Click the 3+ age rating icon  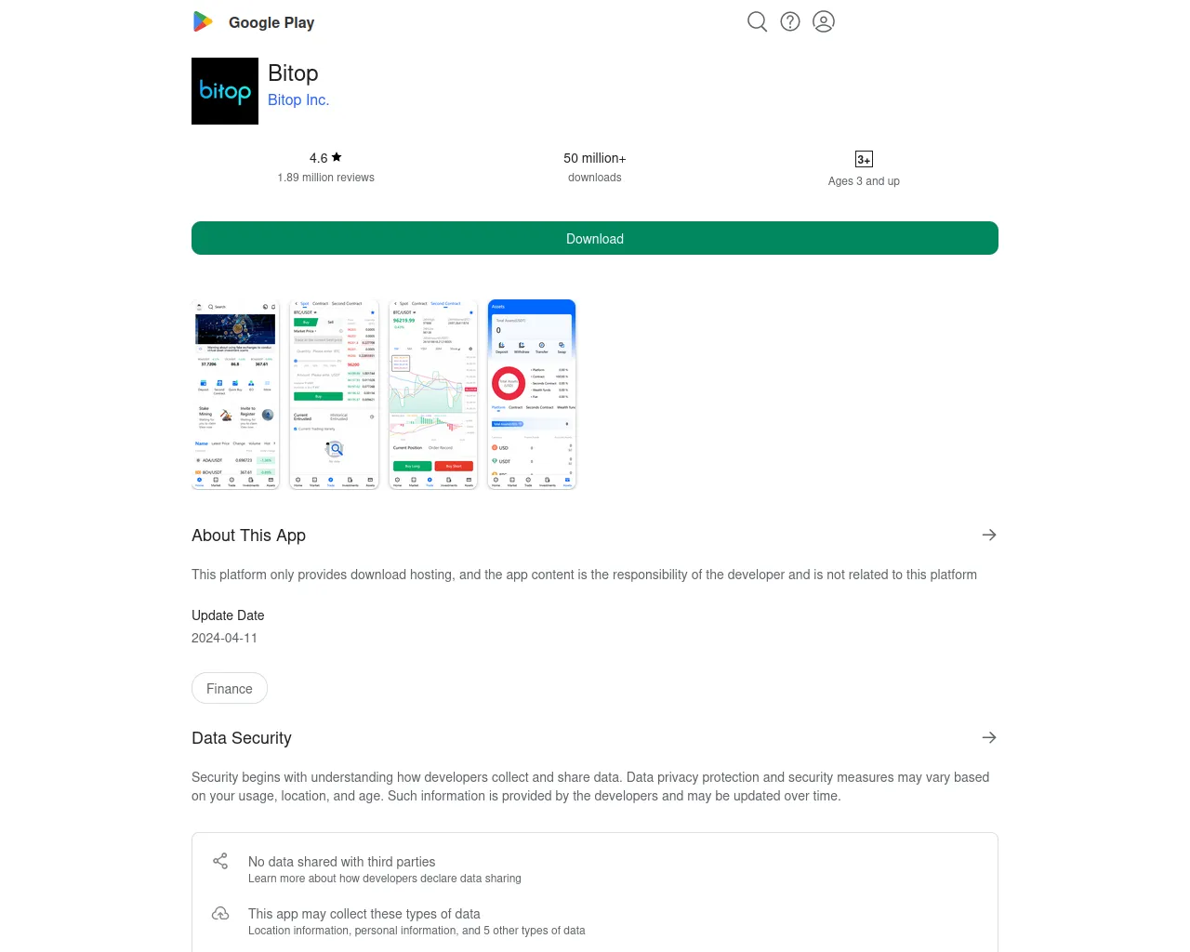click(x=864, y=159)
